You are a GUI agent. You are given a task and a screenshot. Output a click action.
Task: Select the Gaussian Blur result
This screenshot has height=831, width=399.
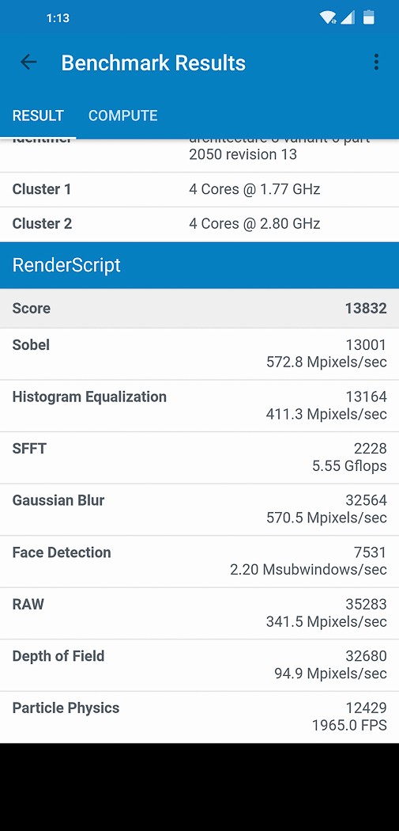click(199, 510)
